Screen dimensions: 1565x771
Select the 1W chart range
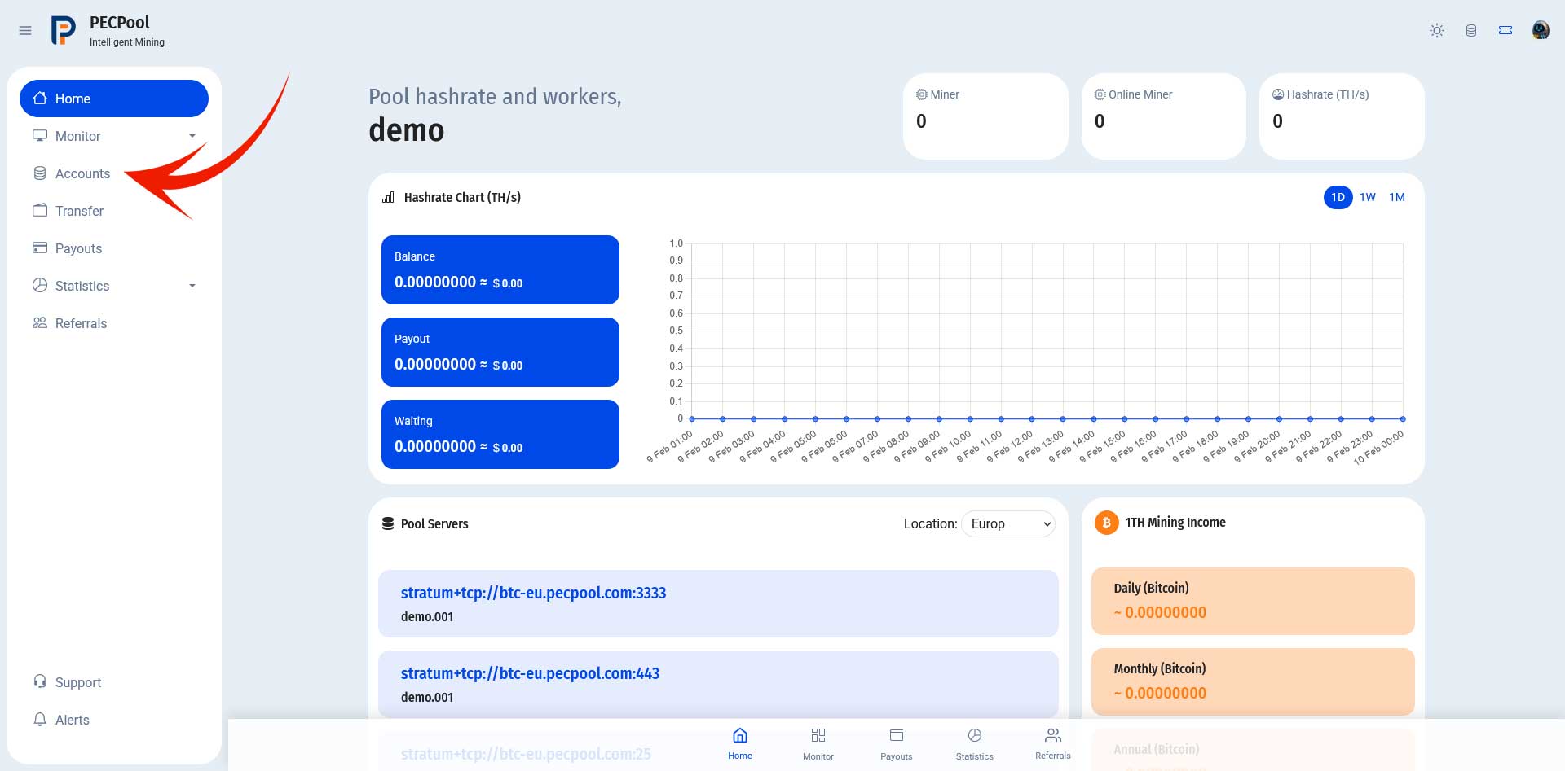[x=1368, y=197]
